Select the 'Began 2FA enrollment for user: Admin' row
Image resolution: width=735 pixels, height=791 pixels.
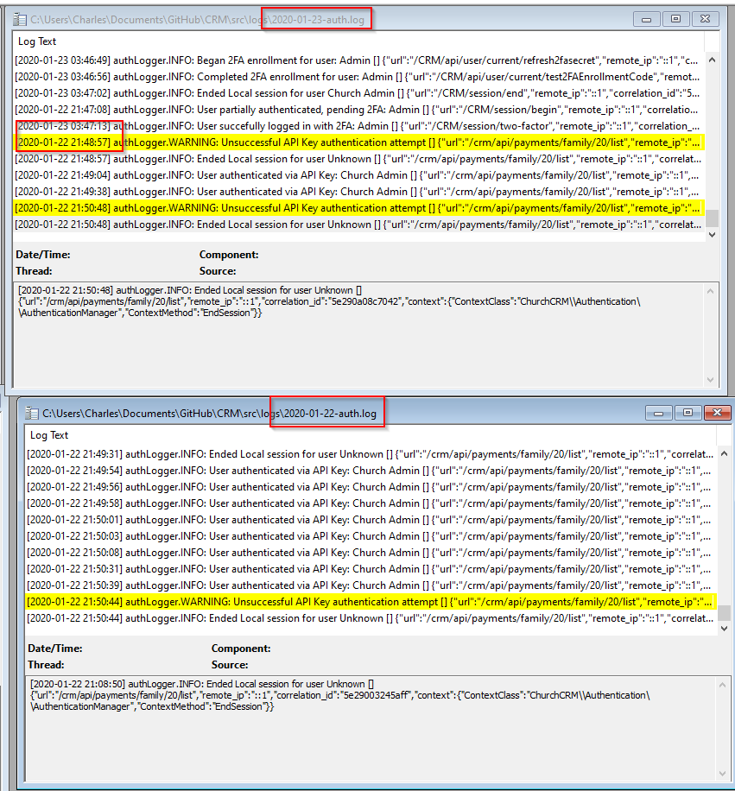click(358, 60)
